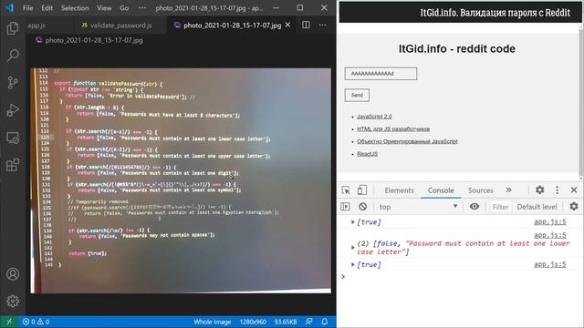The image size is (584, 328).
Task: Switch to DevTools Sources tab
Action: [480, 190]
